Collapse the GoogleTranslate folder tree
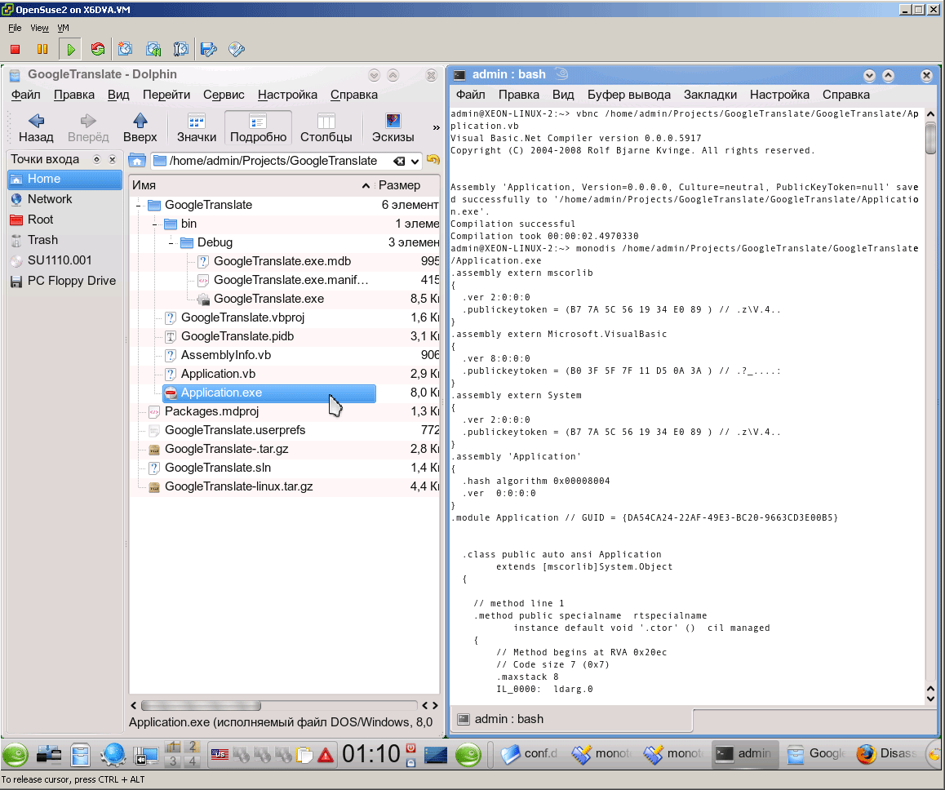945x790 pixels. click(x=138, y=206)
